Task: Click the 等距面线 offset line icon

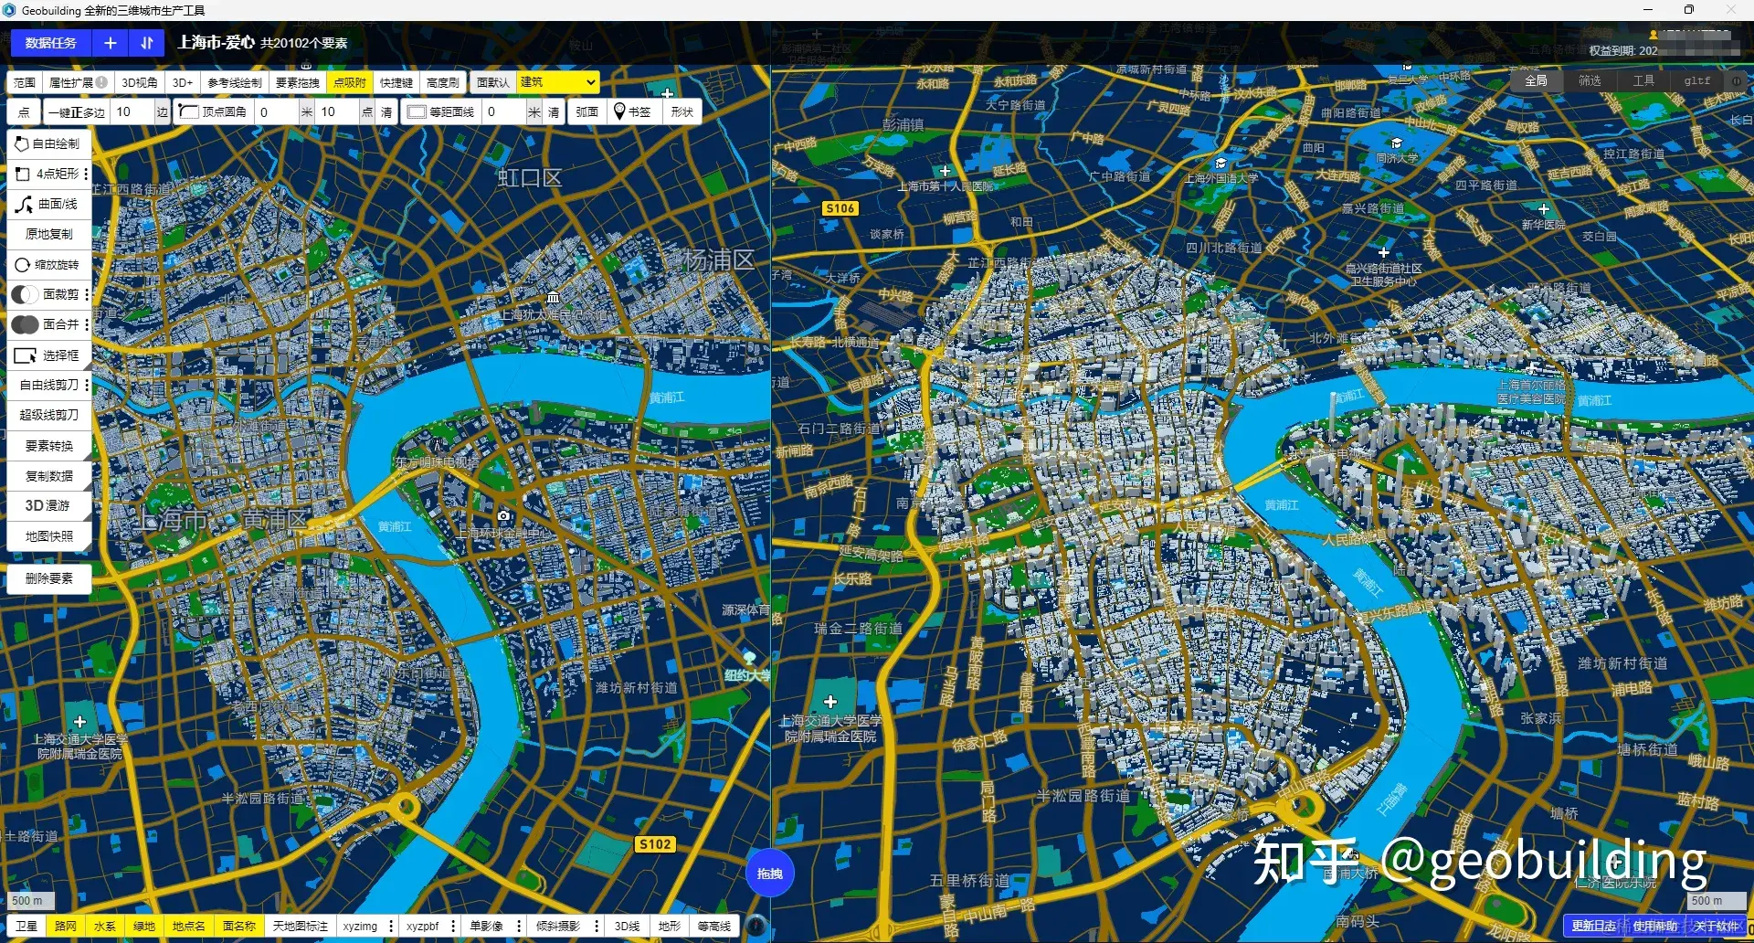Action: click(417, 111)
